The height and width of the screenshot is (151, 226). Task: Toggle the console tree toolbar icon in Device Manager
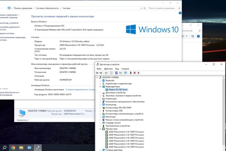coord(106,73)
